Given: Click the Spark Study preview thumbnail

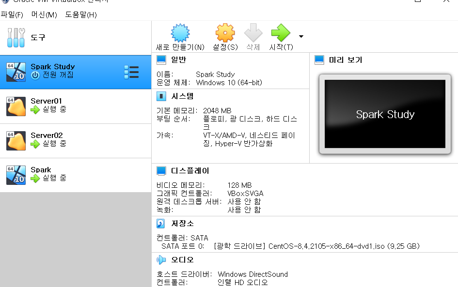Looking at the screenshot, I should (385, 114).
